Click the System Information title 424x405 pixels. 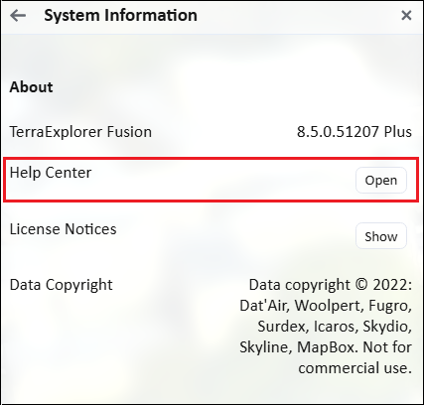pos(120,16)
